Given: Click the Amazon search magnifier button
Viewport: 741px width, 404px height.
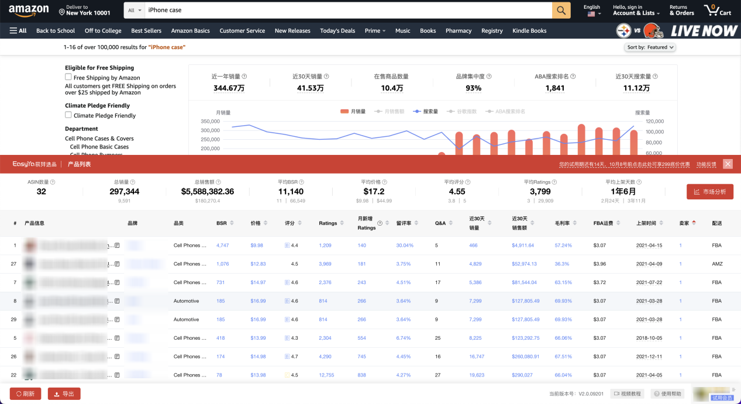Looking at the screenshot, I should pyautogui.click(x=561, y=11).
